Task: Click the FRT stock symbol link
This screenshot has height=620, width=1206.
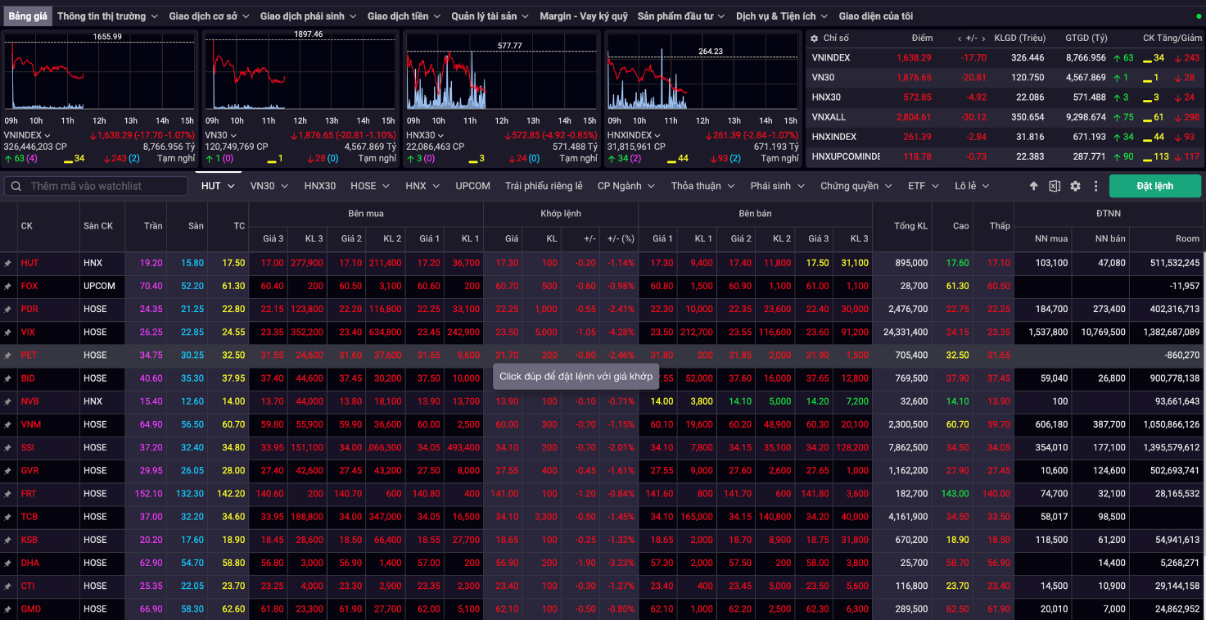Action: coord(29,494)
